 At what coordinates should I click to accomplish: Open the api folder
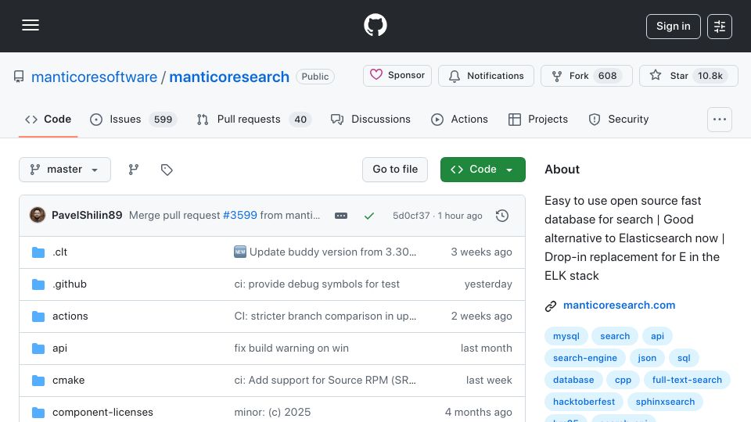coord(60,349)
